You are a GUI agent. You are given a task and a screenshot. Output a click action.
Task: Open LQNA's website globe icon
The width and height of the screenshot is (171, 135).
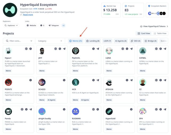click(123, 49)
